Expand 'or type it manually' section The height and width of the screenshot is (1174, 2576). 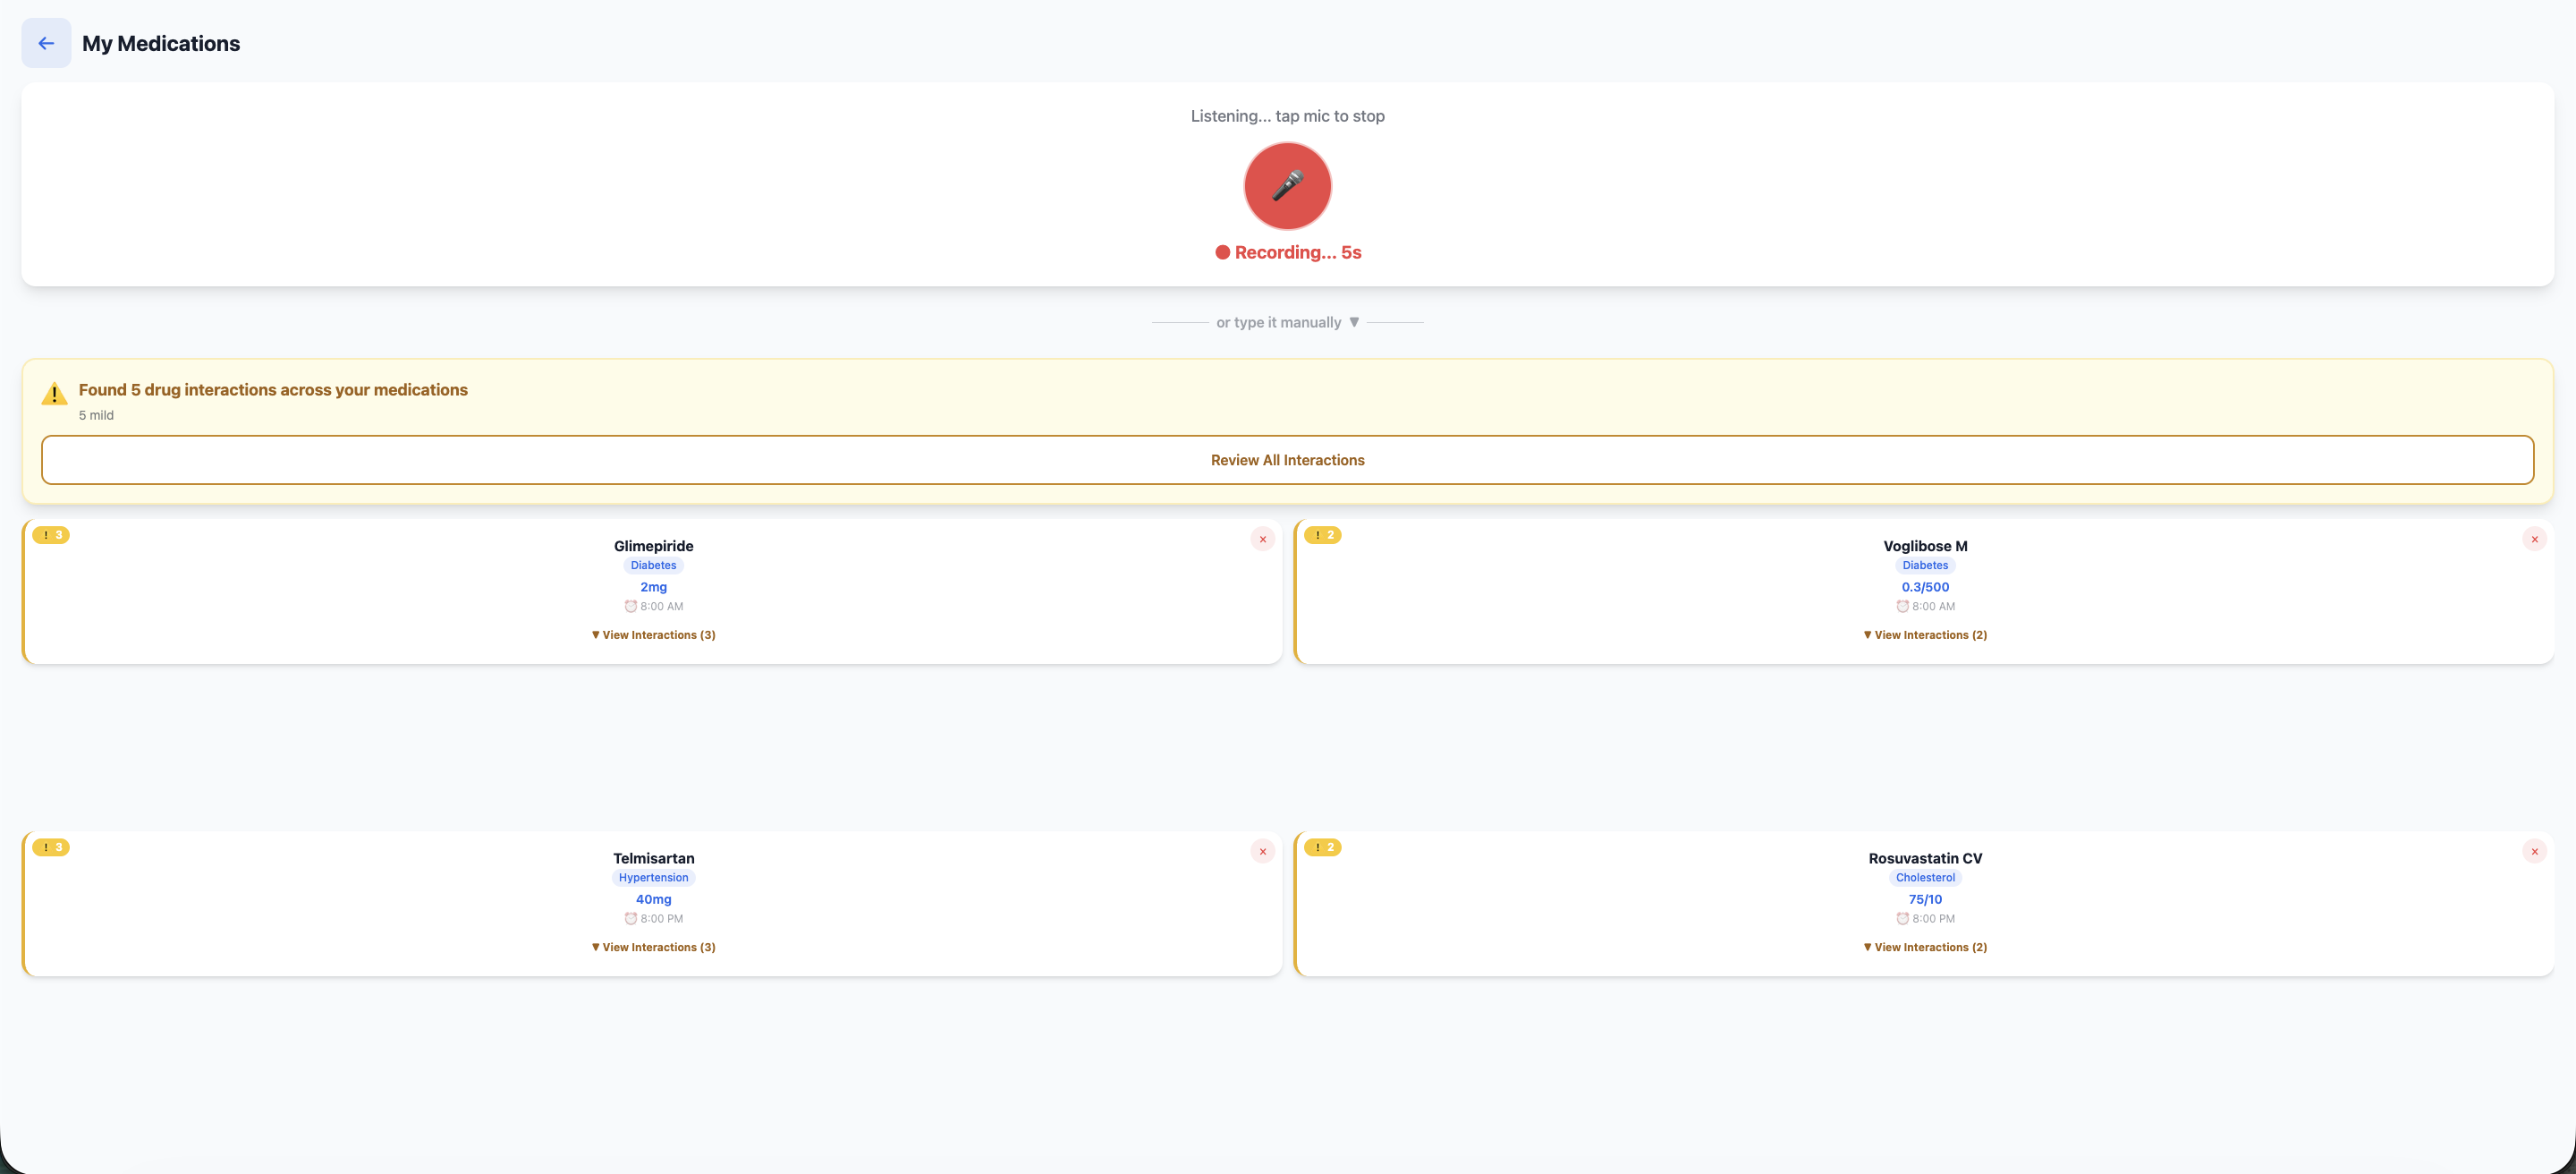coord(1287,322)
